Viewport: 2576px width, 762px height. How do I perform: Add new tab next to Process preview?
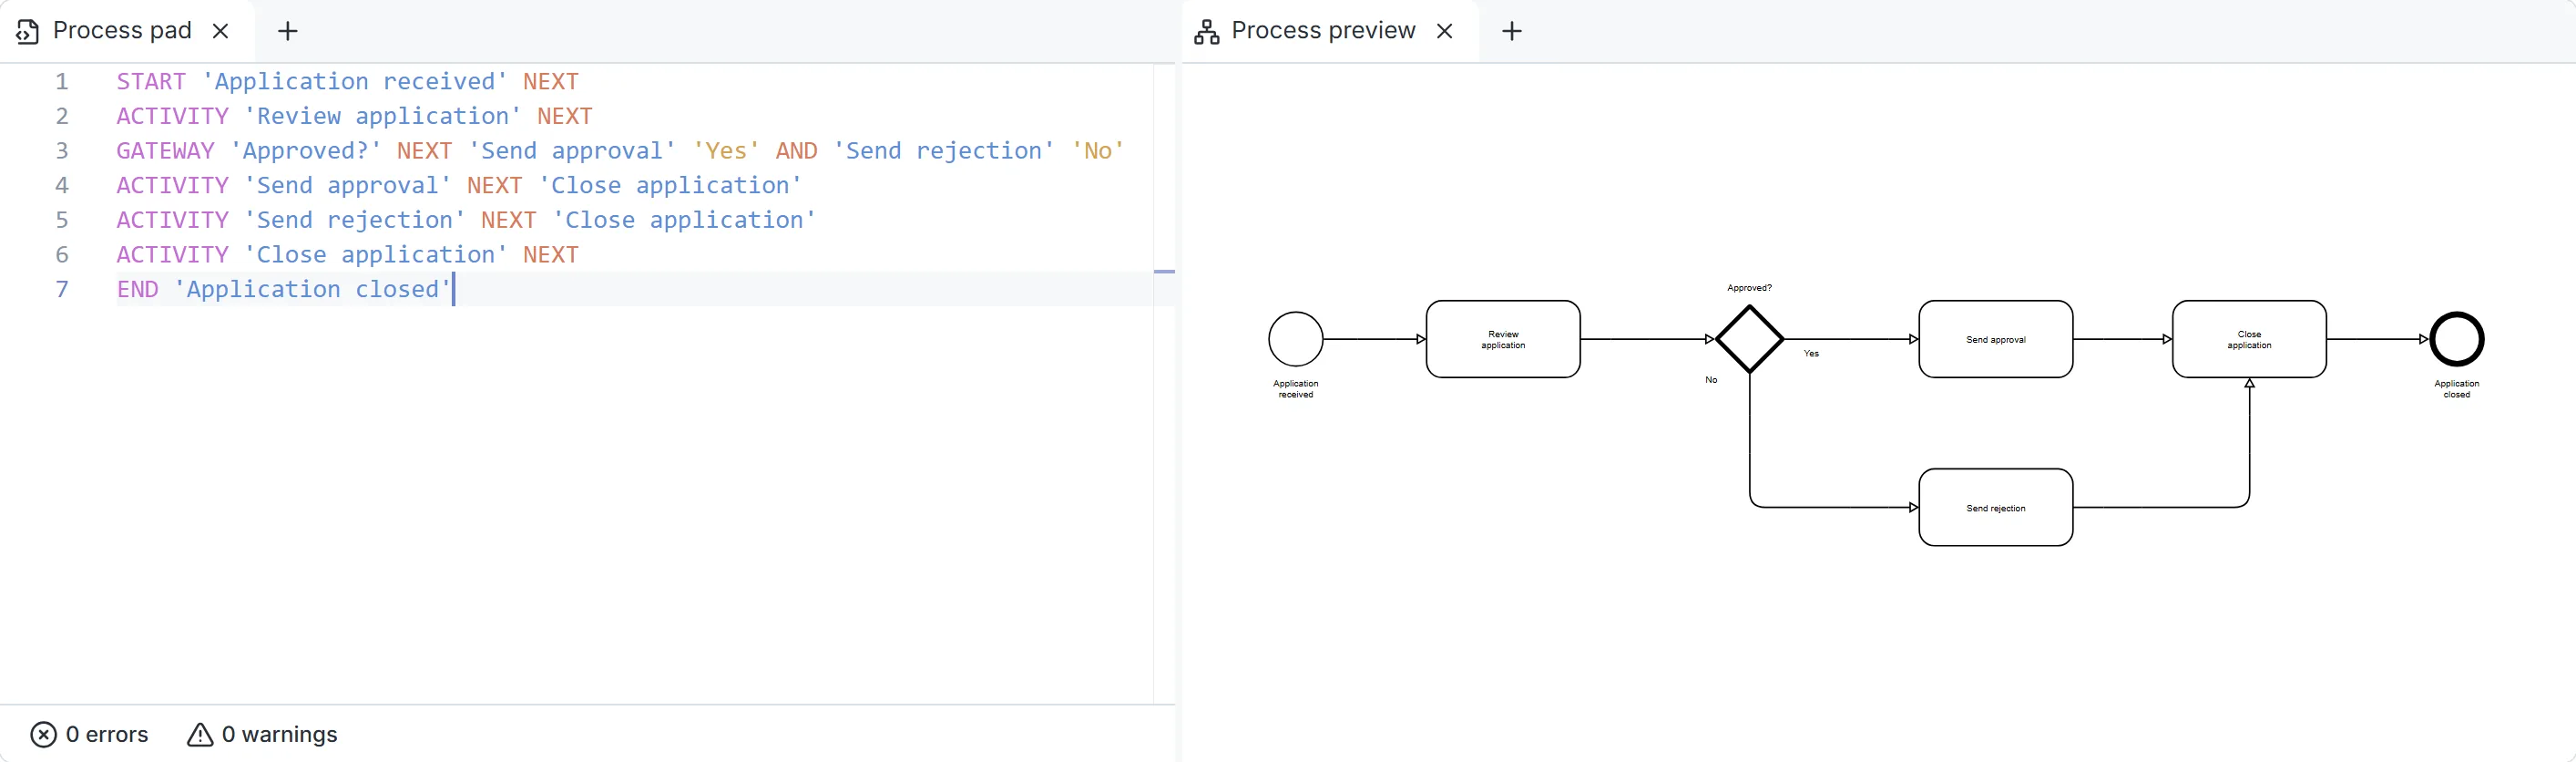1512,31
